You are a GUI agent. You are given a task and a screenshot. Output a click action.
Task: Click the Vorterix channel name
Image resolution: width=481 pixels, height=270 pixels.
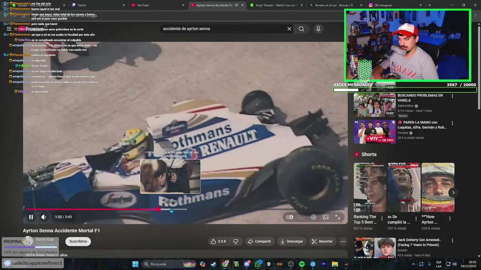point(403,133)
